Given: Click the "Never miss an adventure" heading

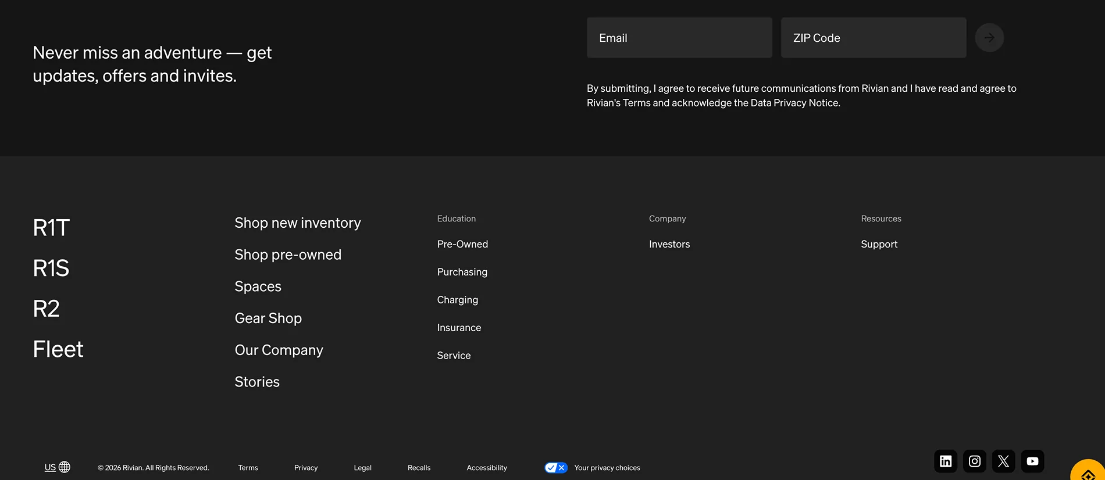Looking at the screenshot, I should tap(152, 64).
